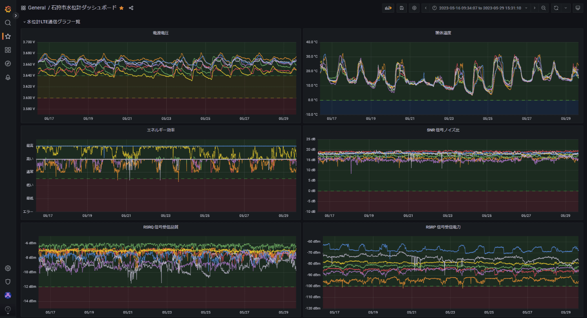This screenshot has height=318, width=587.
Task: Shift time range backward with left arrow
Action: tap(426, 8)
